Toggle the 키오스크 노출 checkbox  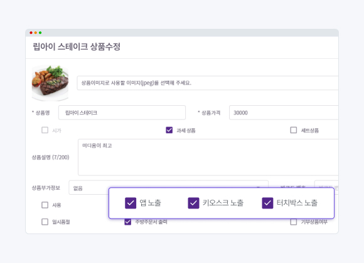pos(193,203)
